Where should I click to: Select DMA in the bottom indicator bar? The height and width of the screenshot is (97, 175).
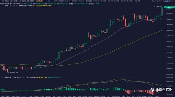[x=36, y=96]
